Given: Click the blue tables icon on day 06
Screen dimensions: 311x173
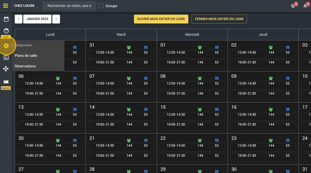Looking at the screenshot, I should (75, 78).
